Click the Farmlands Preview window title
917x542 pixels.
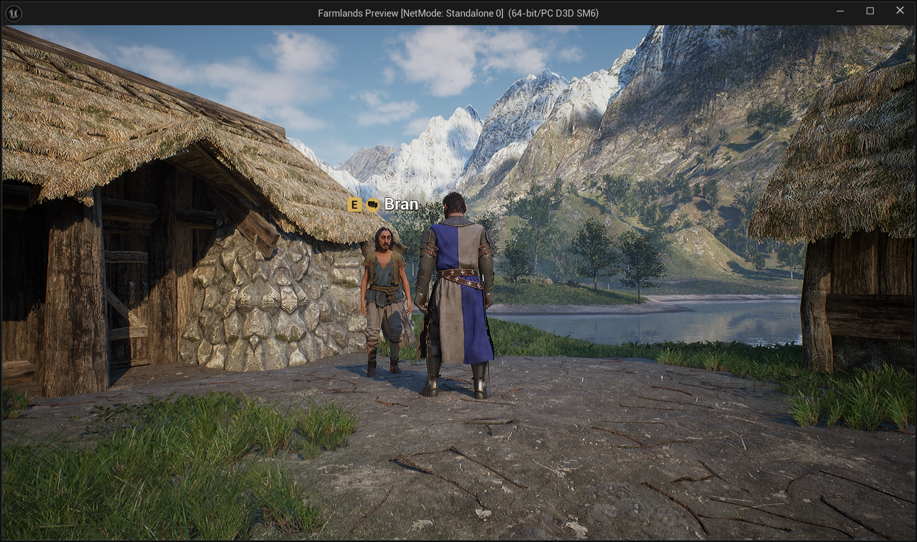[x=458, y=13]
